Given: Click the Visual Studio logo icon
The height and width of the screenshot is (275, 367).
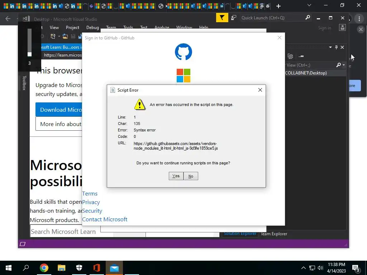Looking at the screenshot, I should click(26, 19).
